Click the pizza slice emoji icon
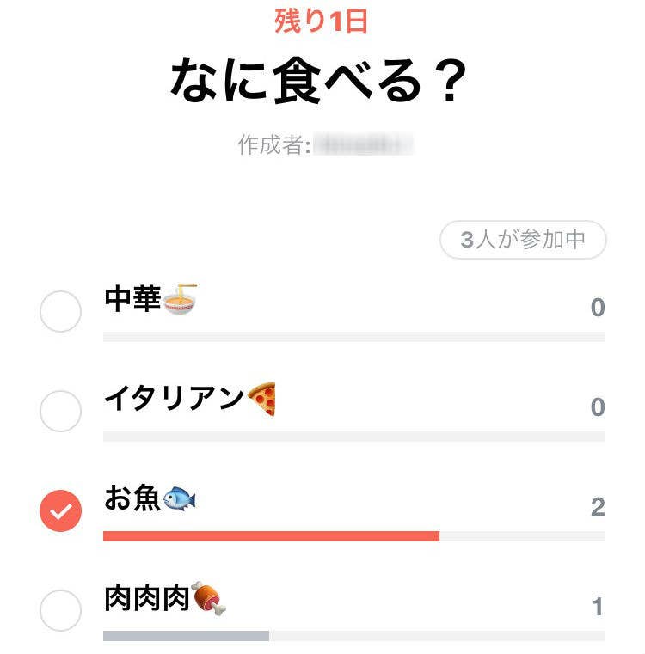The width and height of the screenshot is (645, 654). [x=262, y=400]
